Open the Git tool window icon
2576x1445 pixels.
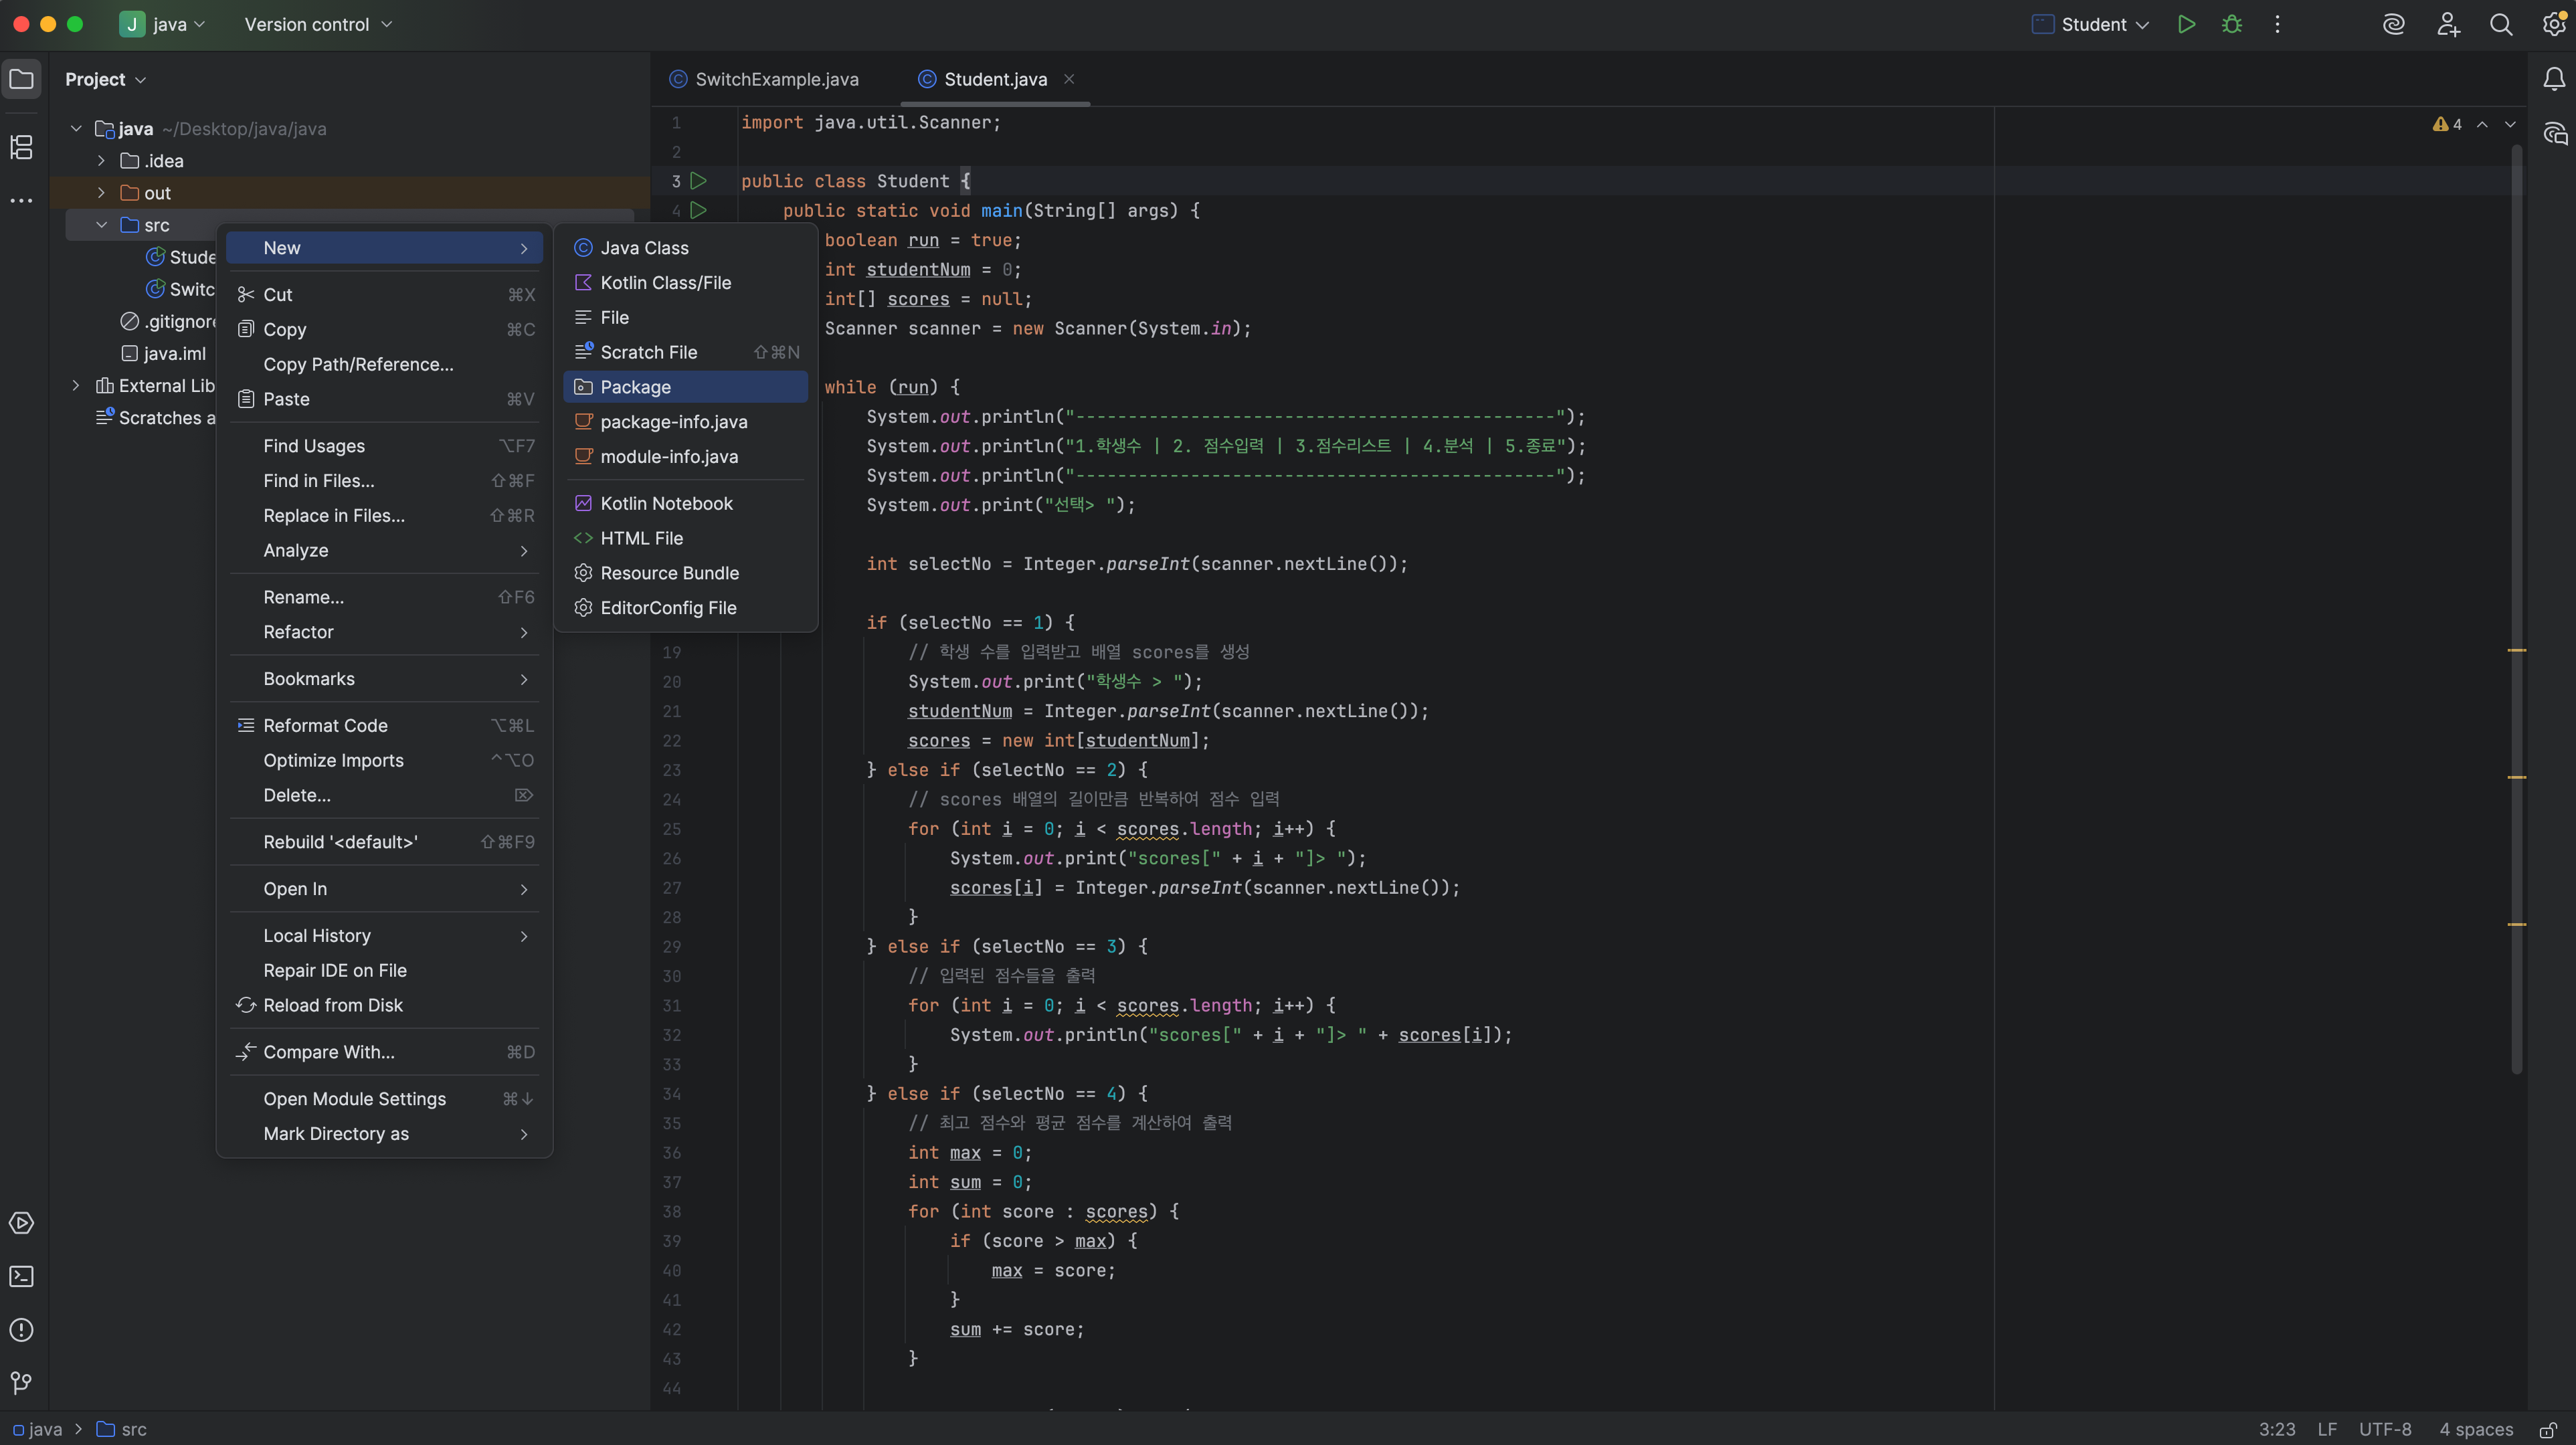pyautogui.click(x=21, y=1383)
